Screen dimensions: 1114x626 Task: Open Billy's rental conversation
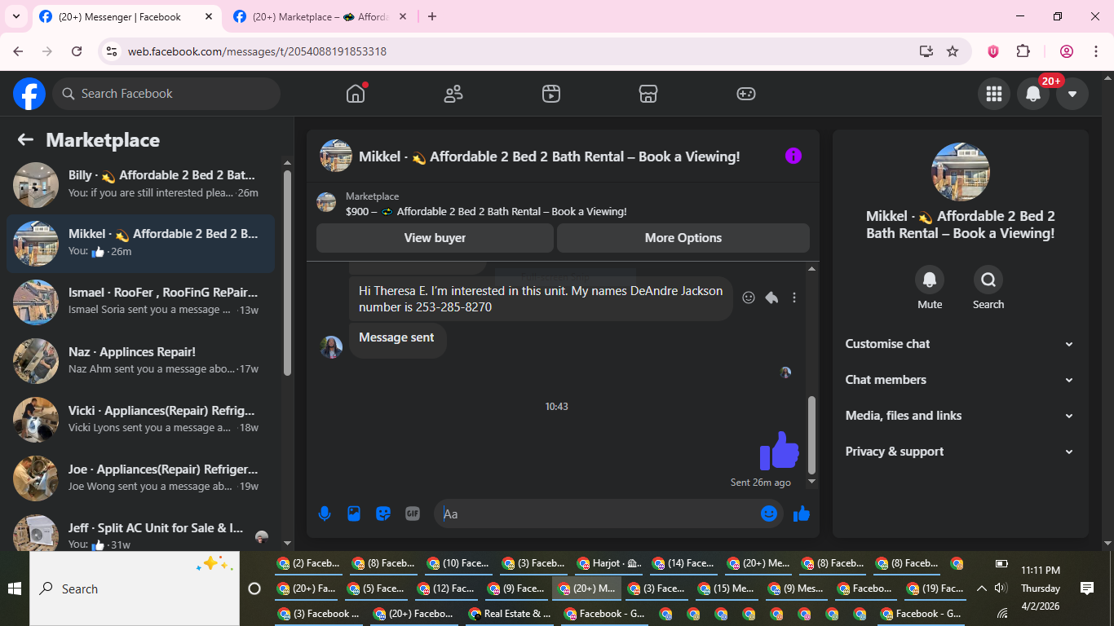tap(140, 184)
